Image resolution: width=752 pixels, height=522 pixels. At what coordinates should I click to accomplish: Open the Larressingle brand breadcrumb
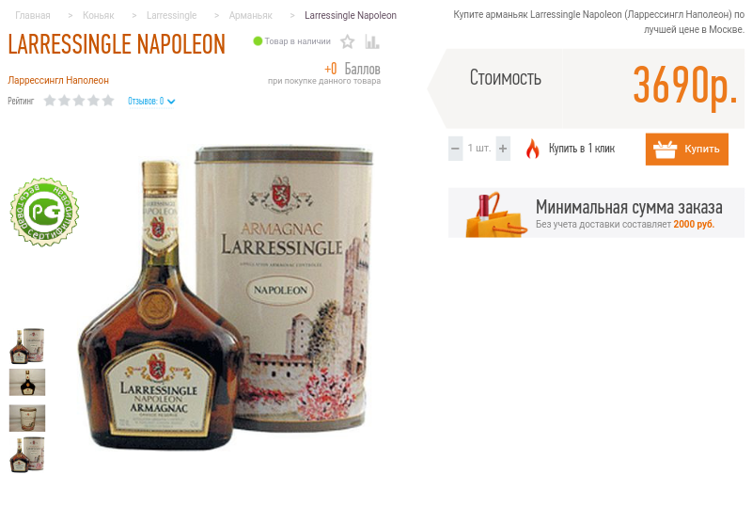[x=172, y=15]
